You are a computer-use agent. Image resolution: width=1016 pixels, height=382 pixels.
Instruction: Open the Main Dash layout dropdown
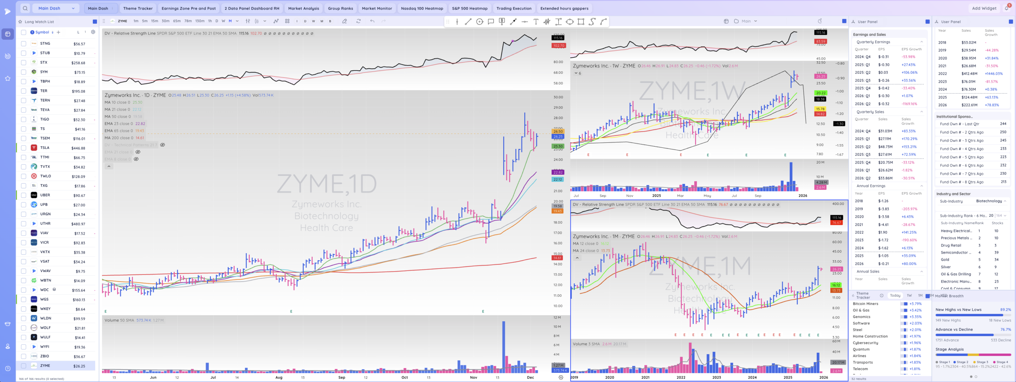tap(56, 8)
